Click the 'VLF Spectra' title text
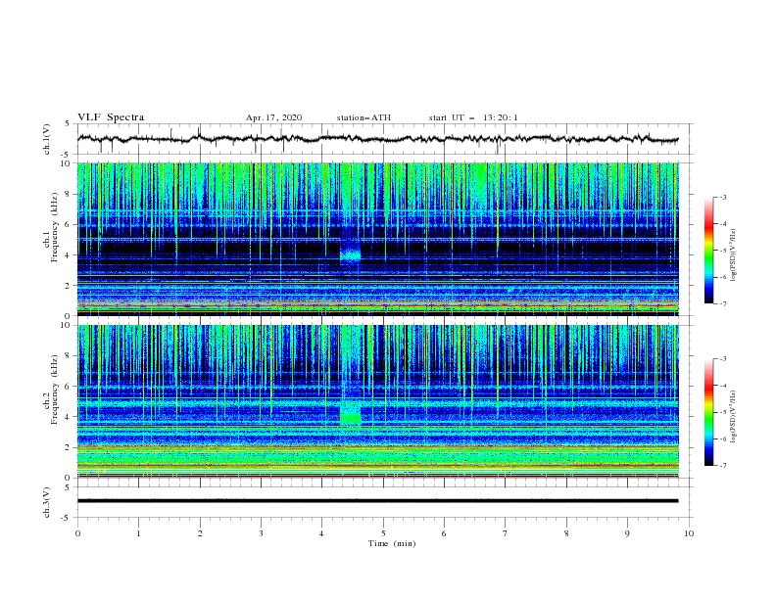The image size is (776, 599). (x=111, y=117)
